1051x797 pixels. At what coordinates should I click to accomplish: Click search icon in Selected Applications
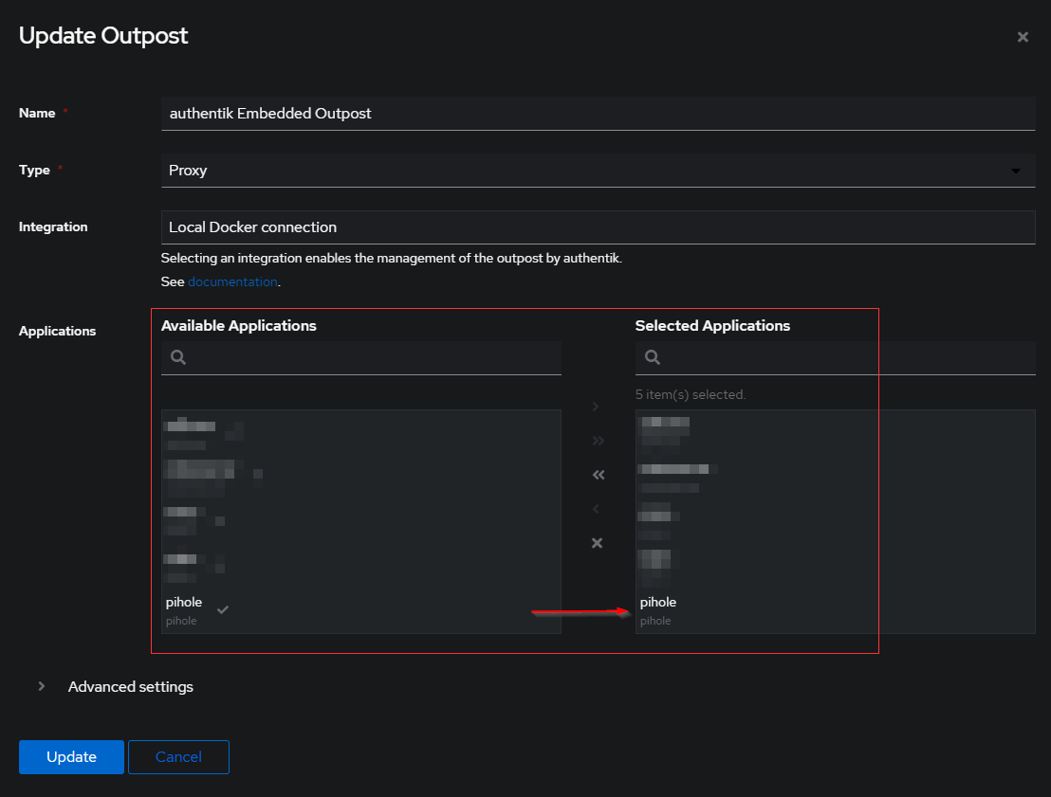click(x=653, y=357)
